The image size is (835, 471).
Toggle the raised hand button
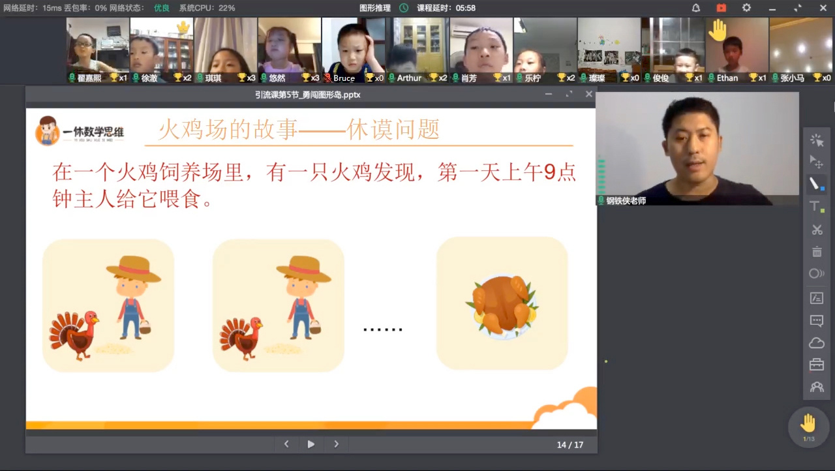tap(808, 425)
